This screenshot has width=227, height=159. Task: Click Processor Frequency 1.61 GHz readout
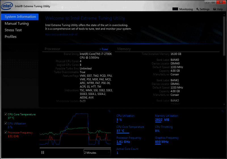[x=123, y=142]
